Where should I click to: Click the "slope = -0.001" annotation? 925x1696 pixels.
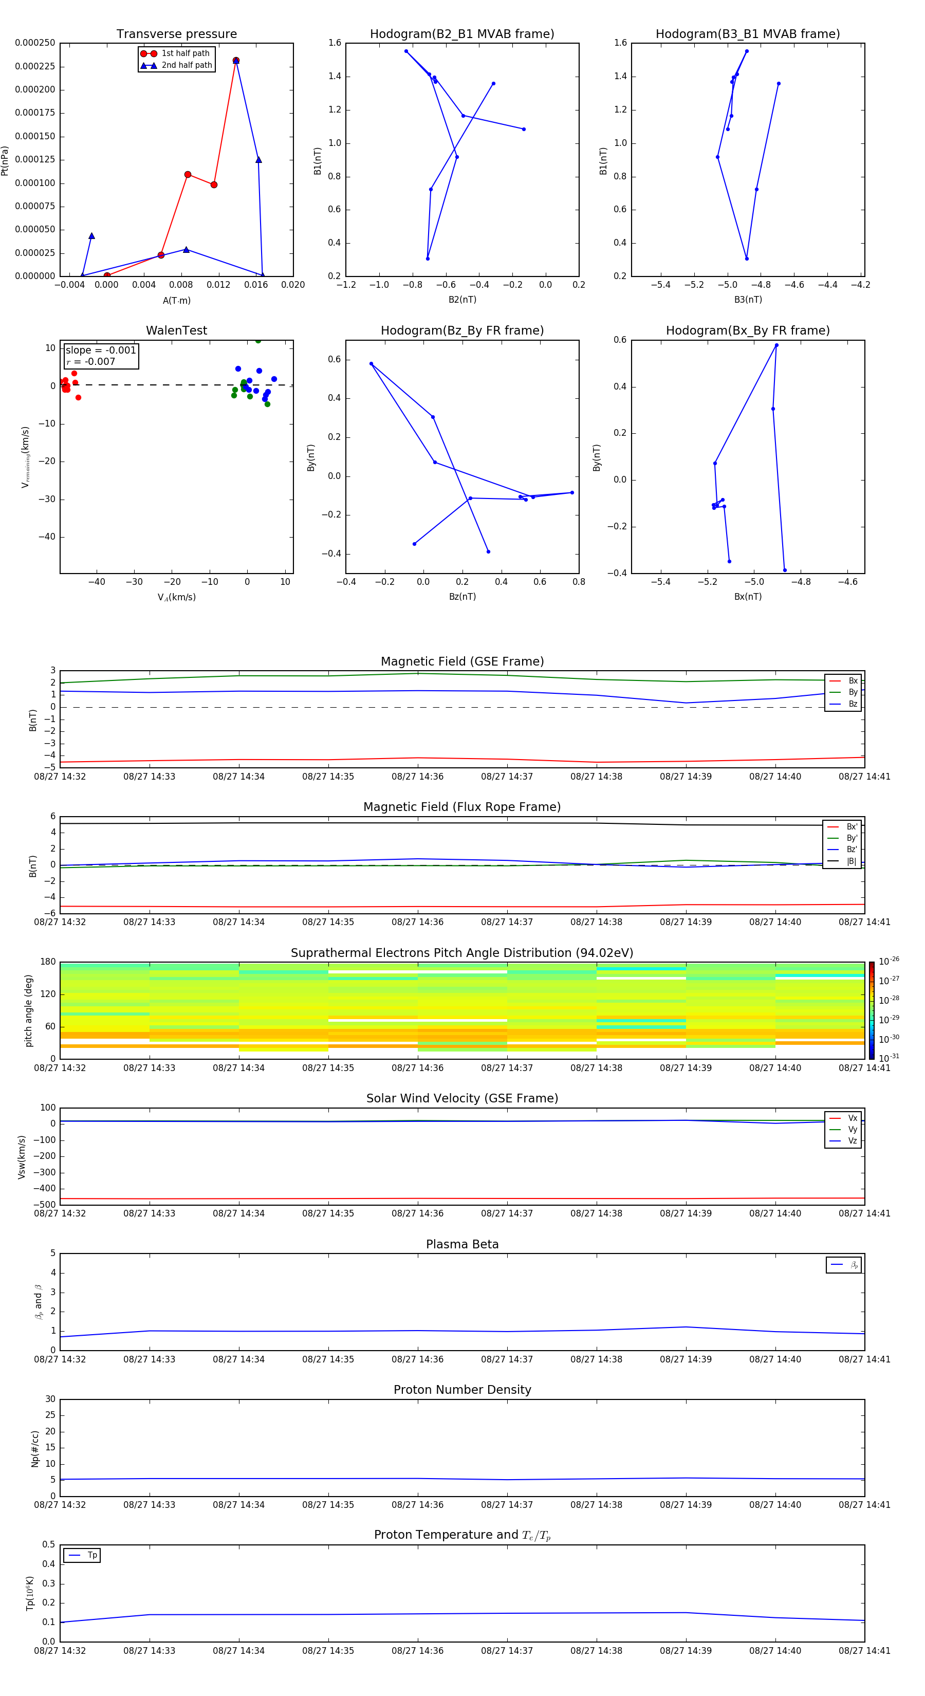coord(101,351)
